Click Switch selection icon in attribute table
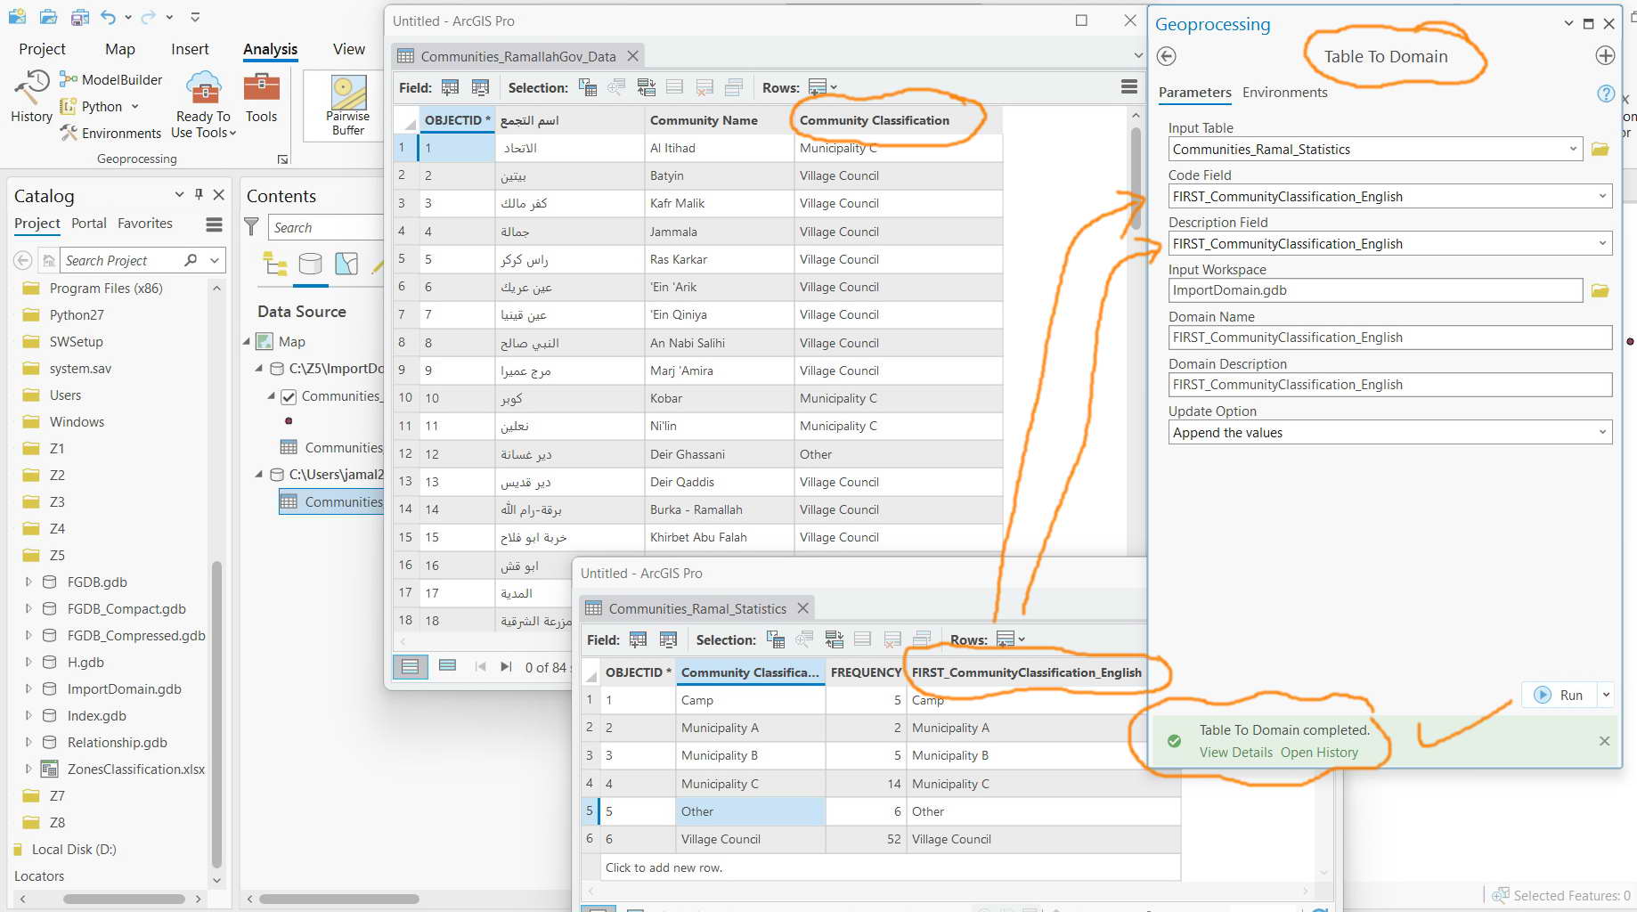 click(x=647, y=86)
